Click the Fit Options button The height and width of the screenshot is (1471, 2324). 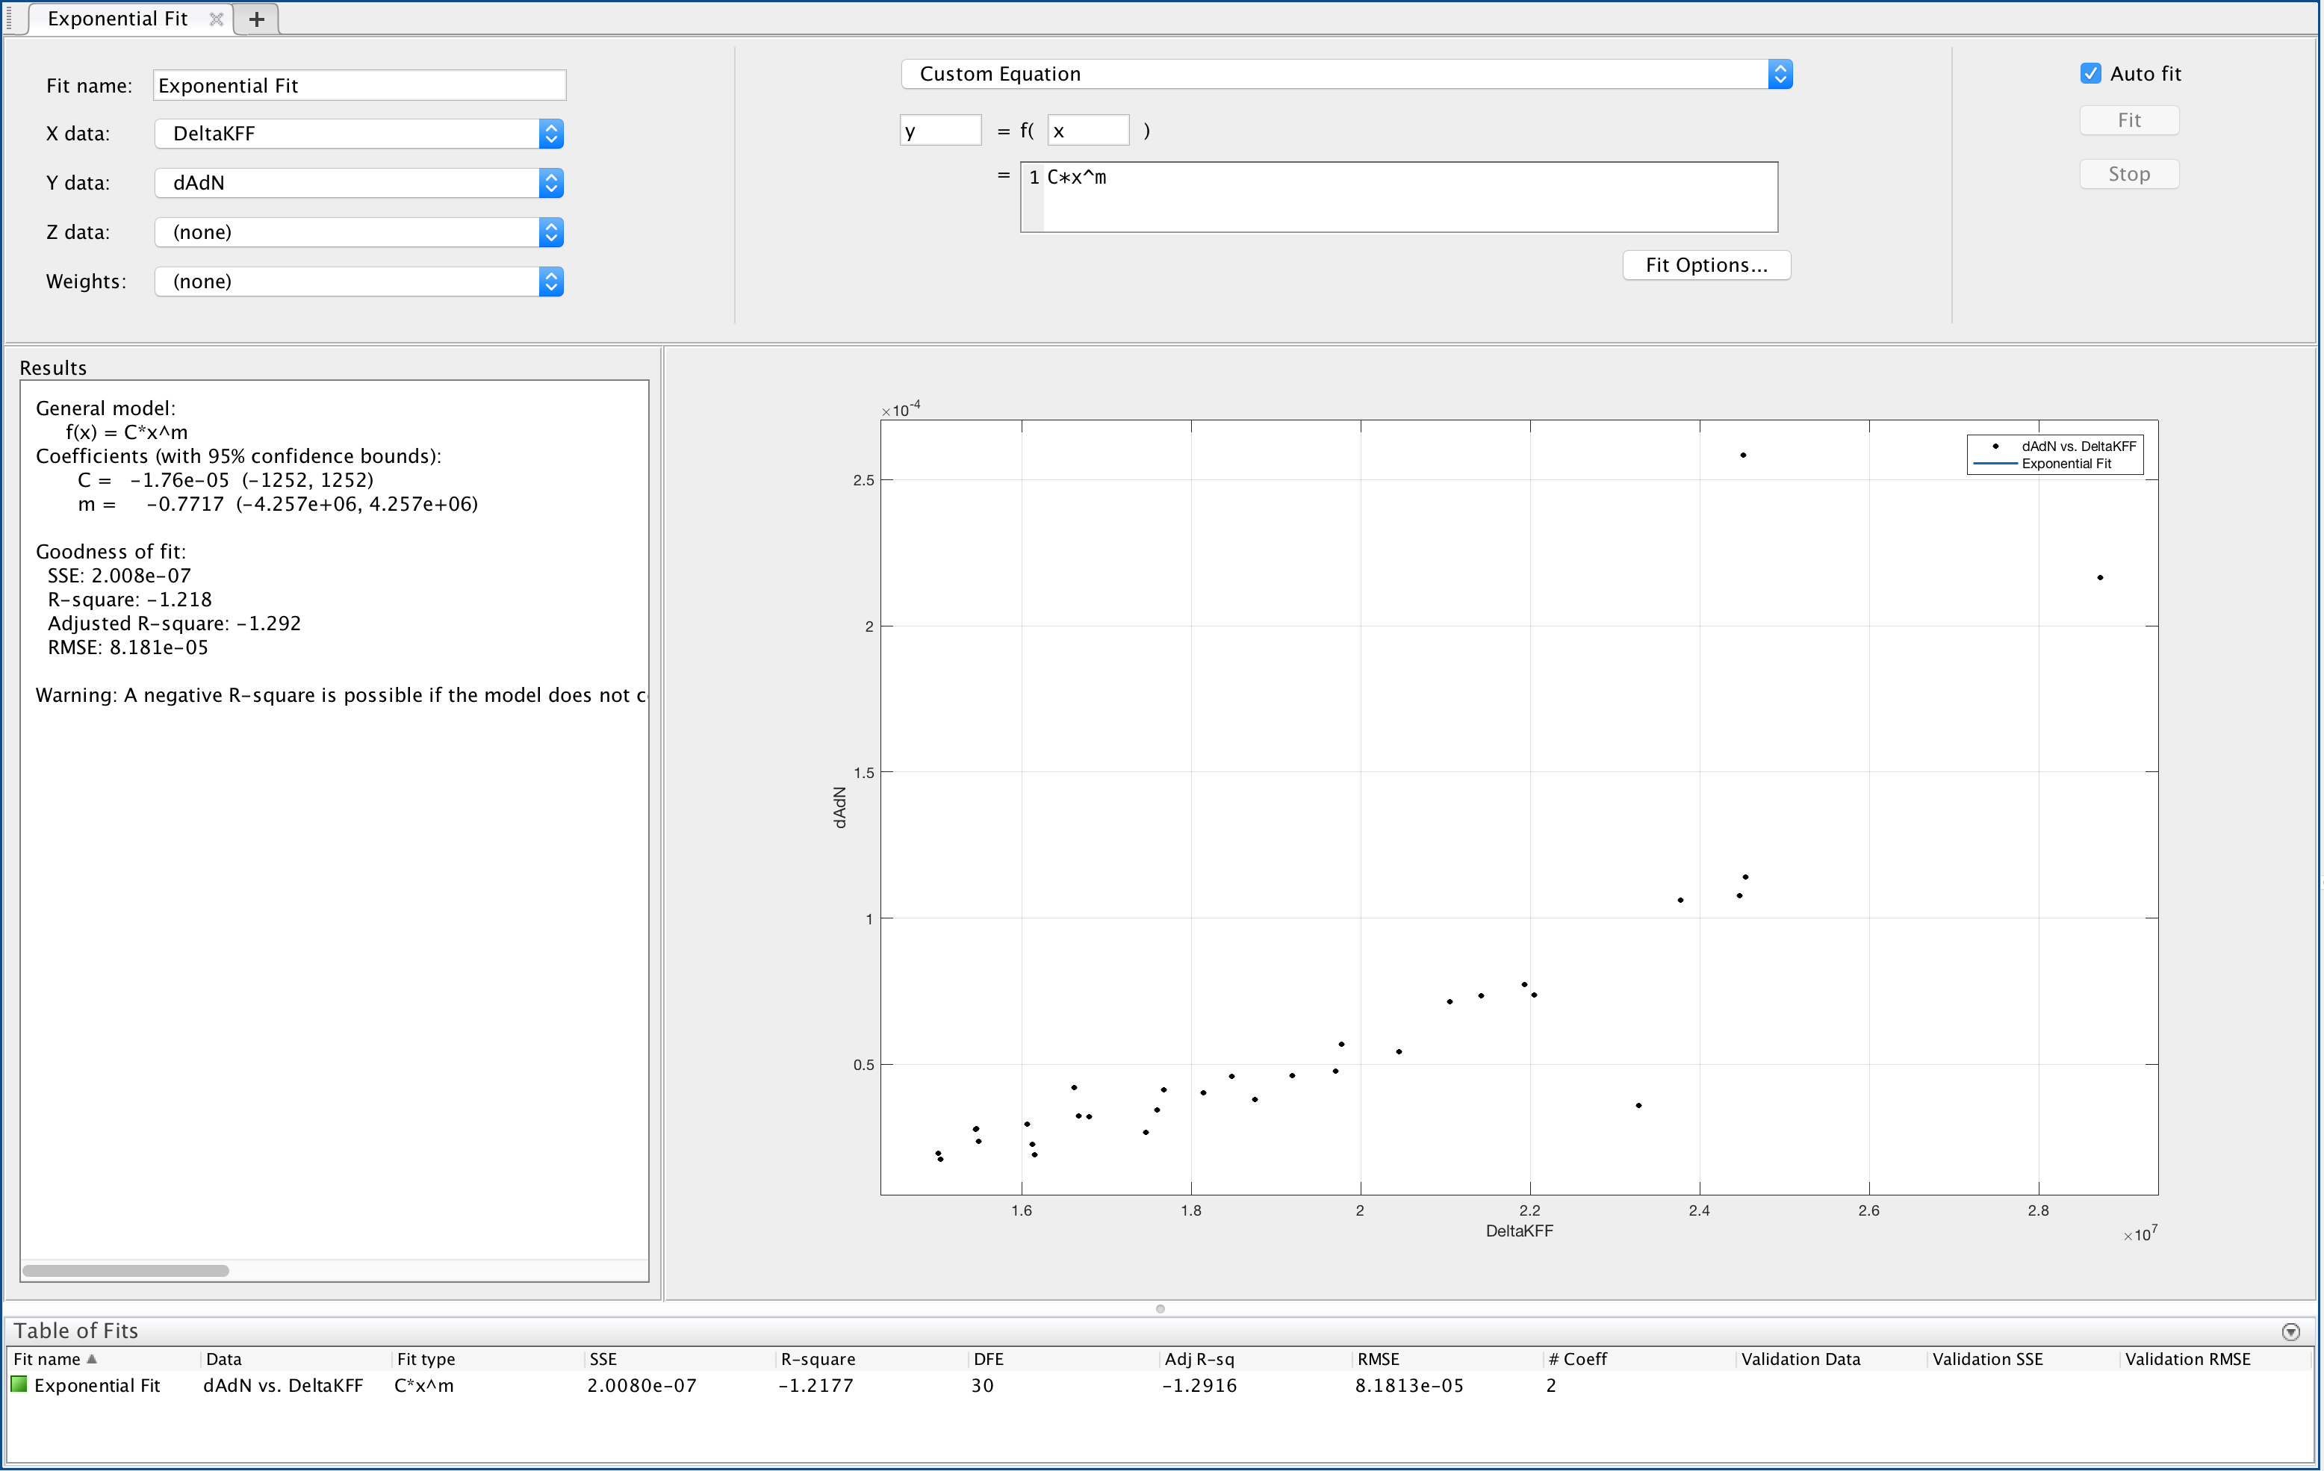1706,264
